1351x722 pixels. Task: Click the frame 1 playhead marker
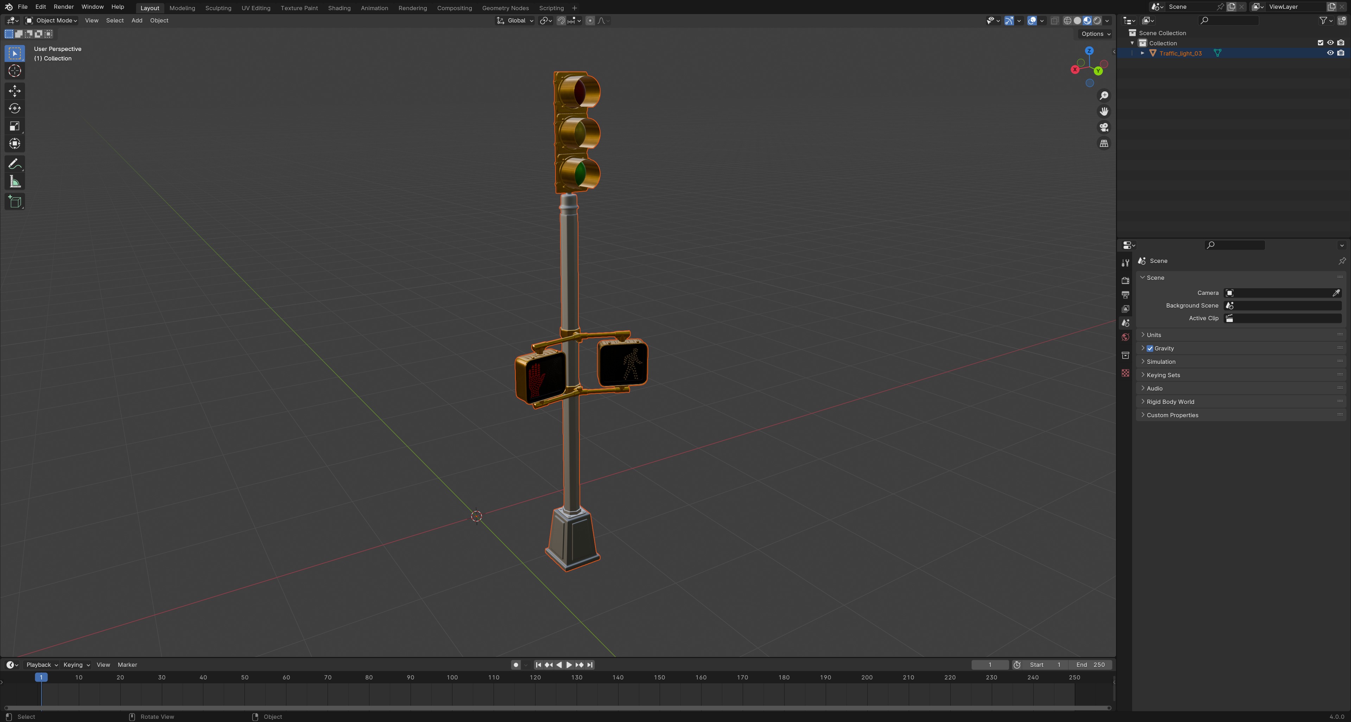41,677
